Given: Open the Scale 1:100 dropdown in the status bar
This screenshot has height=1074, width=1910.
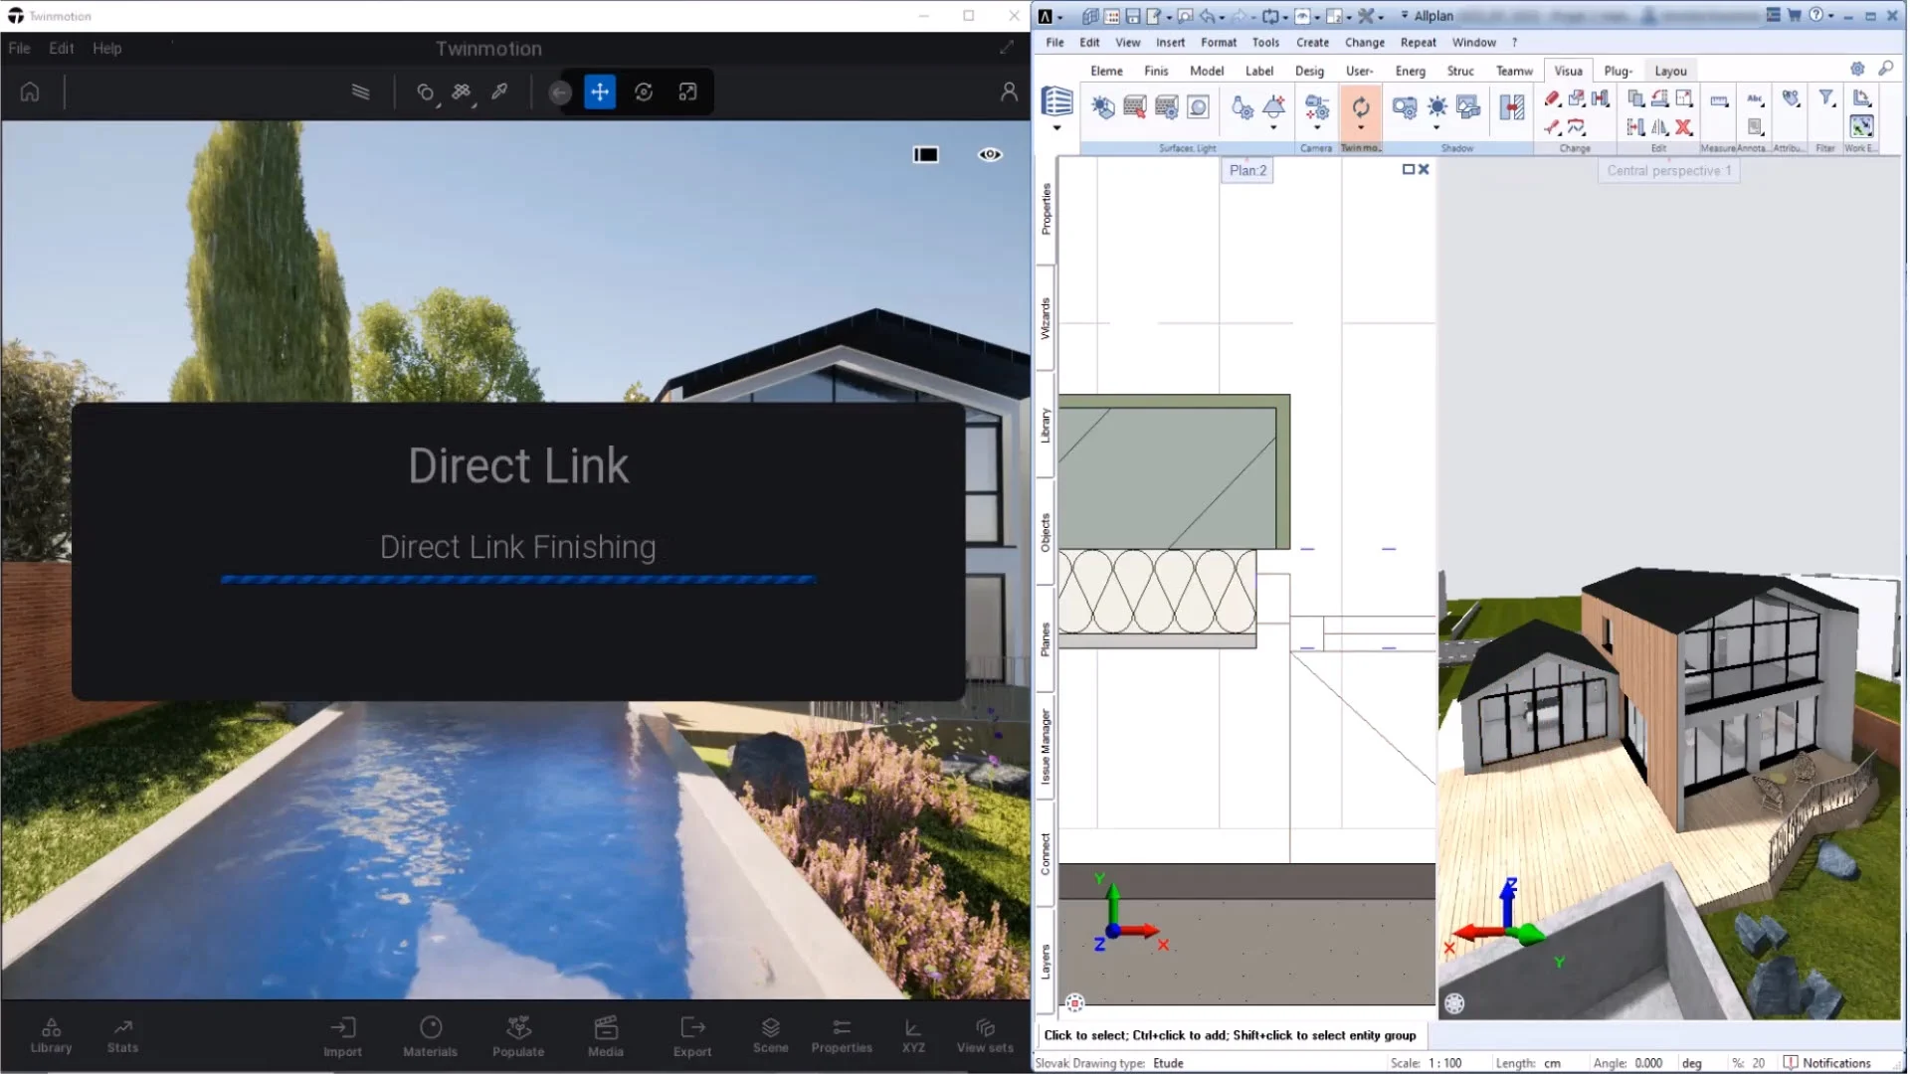Looking at the screenshot, I should pos(1444,1063).
